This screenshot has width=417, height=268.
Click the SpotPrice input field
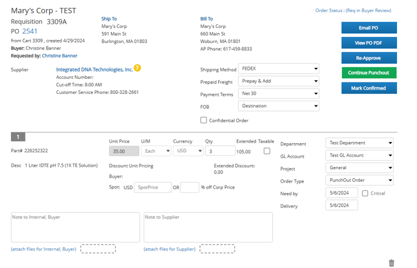pos(153,187)
